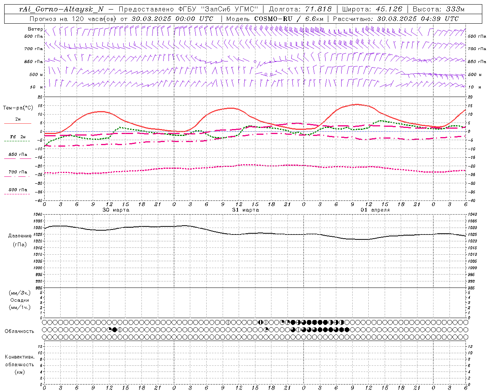The width and height of the screenshot is (488, 391).
Task: Click the (мм/3ч.) precipitation unit
Action: (20, 293)
